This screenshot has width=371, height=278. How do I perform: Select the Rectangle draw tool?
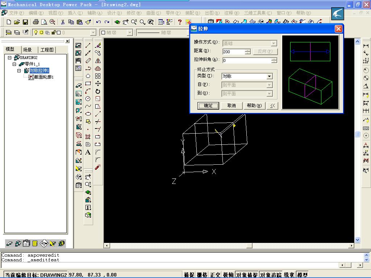click(x=88, y=84)
